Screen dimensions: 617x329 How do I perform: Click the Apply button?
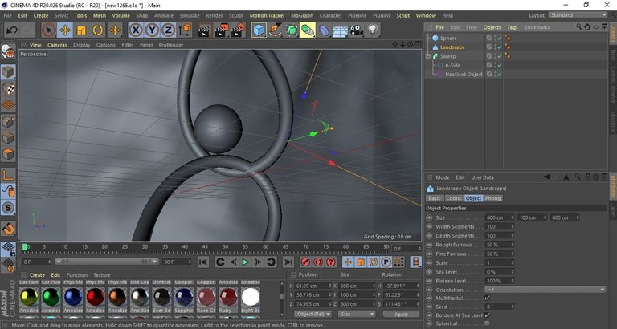click(x=401, y=314)
